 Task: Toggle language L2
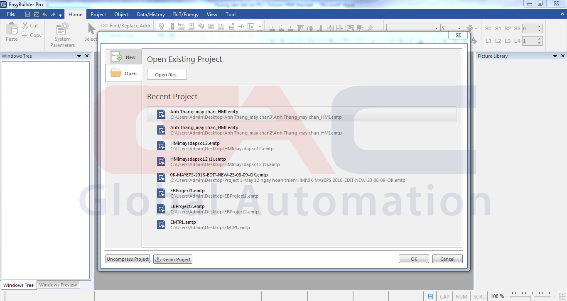click(x=498, y=41)
